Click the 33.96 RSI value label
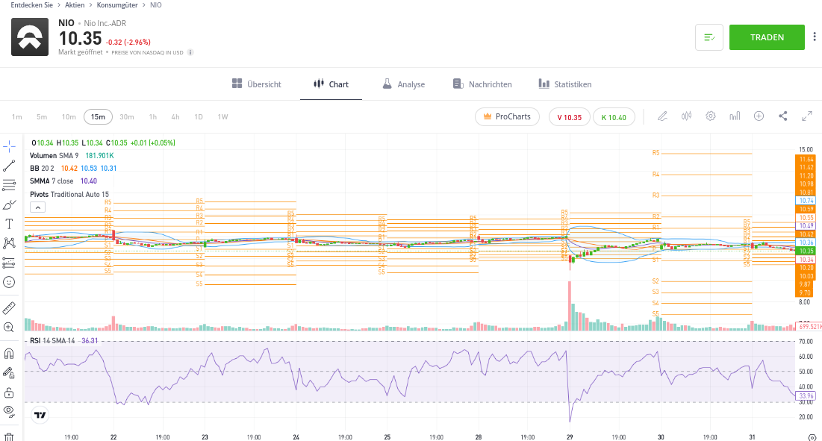The image size is (822, 441). click(806, 396)
